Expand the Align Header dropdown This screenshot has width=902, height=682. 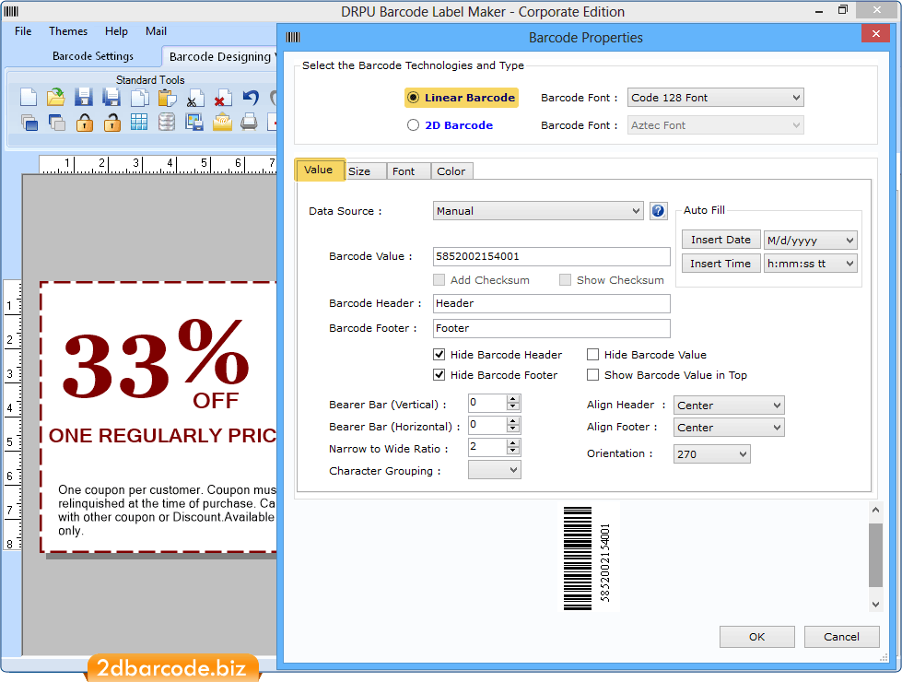pyautogui.click(x=729, y=406)
